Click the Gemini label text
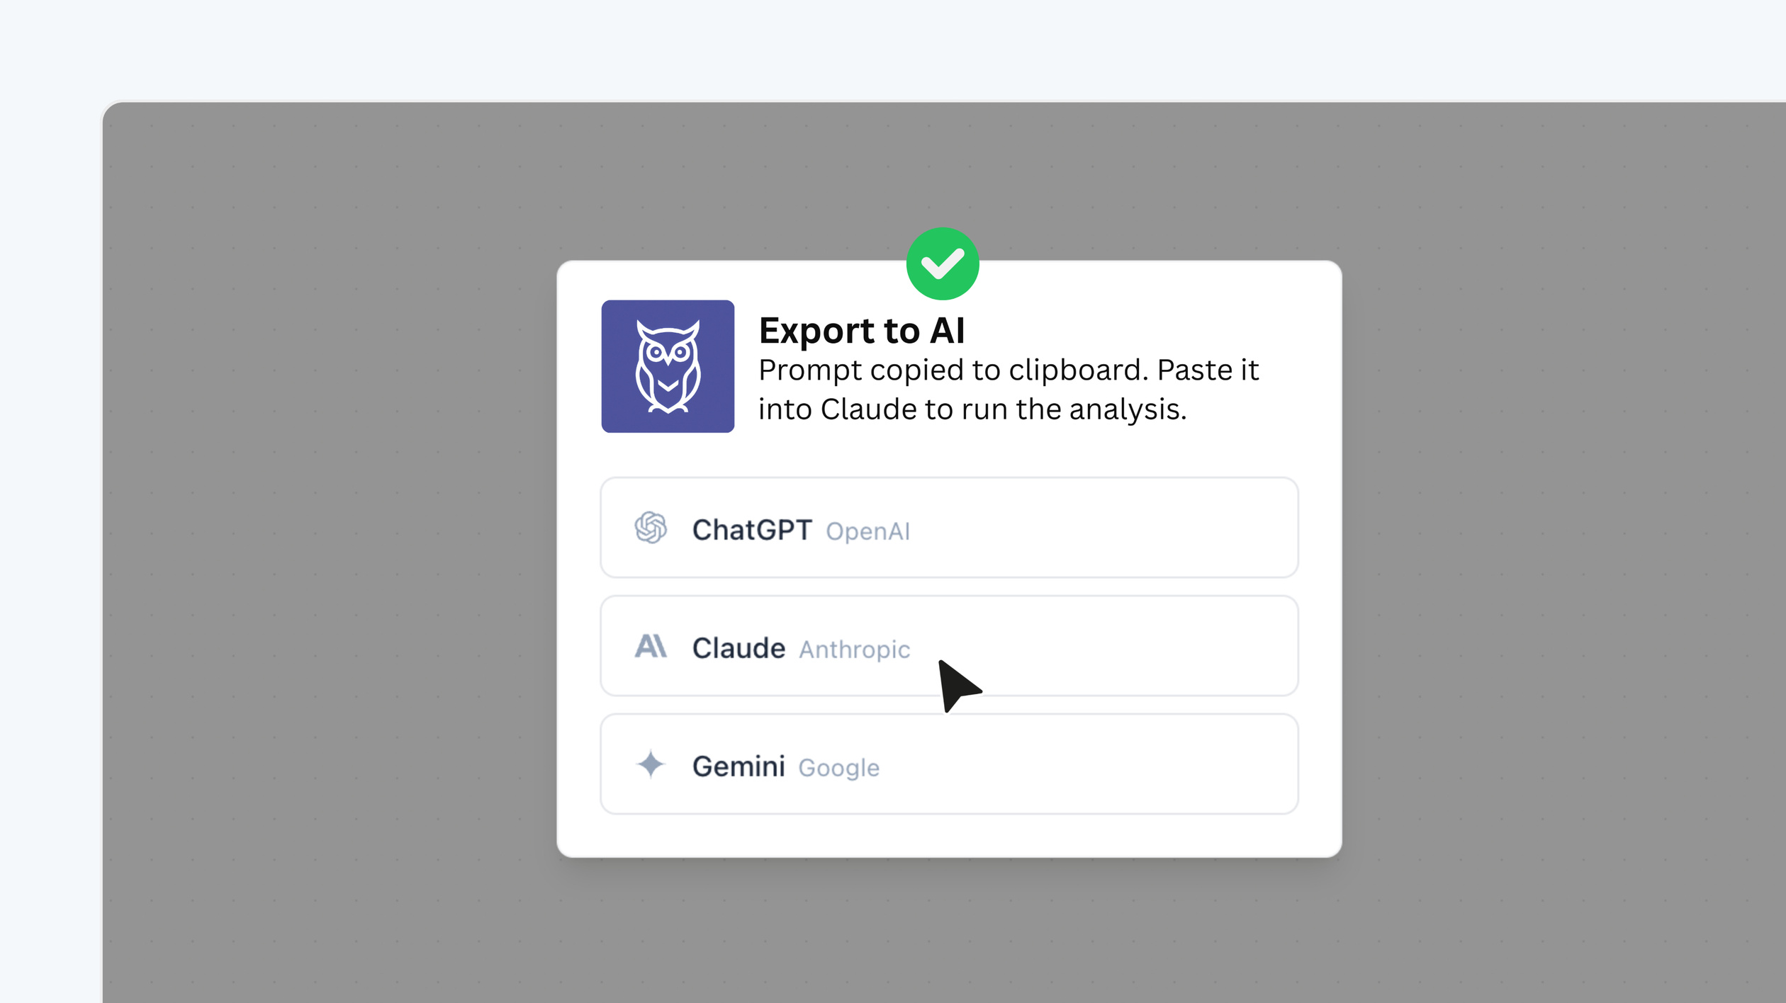This screenshot has height=1003, width=1786. [739, 766]
